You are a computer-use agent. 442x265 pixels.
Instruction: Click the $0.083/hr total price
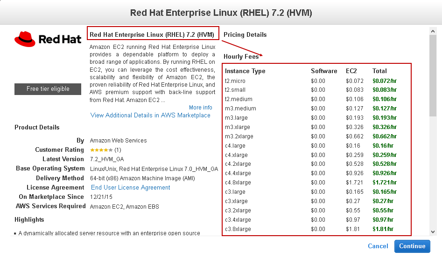click(x=385, y=90)
